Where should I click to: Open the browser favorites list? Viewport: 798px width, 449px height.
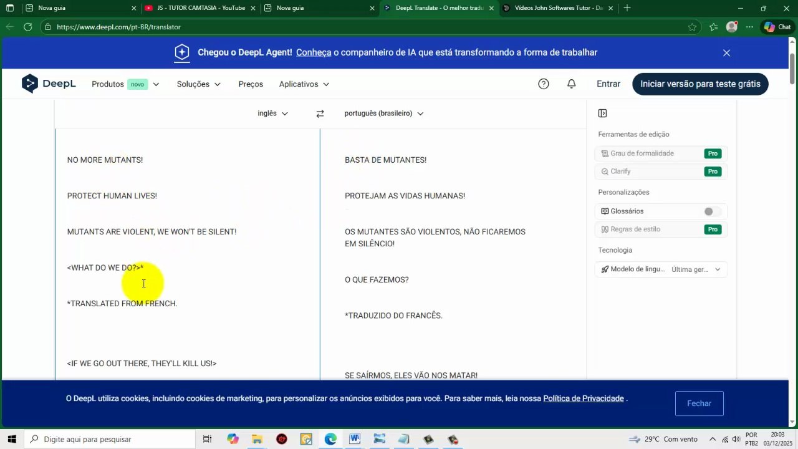coord(714,27)
